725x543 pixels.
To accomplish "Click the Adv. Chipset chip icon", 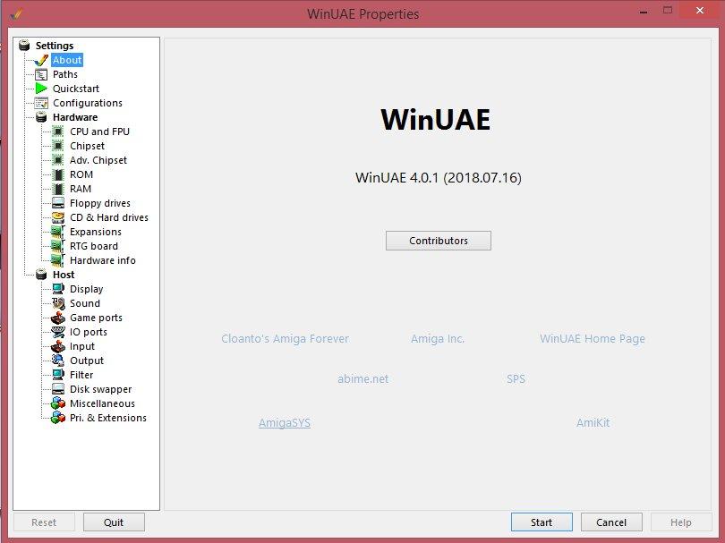I will click(58, 160).
